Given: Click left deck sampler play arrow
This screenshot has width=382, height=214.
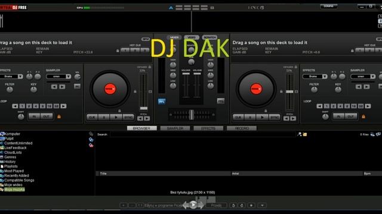Looking at the screenshot, I should click(x=62, y=87).
